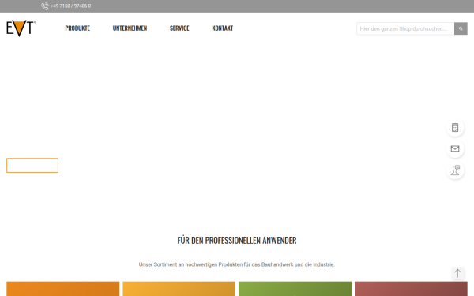
Task: Click the scroll-to-top arrow button
Action: click(457, 273)
